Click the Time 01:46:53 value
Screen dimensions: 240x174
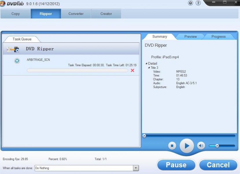[x=182, y=75]
